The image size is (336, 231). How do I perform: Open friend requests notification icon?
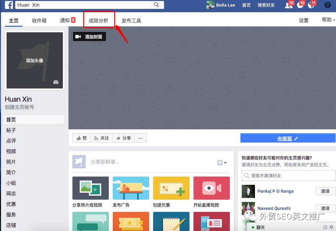pyautogui.click(x=289, y=5)
